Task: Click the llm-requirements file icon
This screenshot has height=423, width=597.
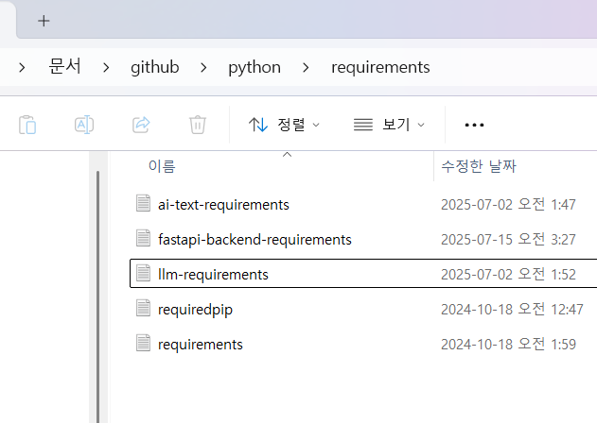Action: (144, 274)
